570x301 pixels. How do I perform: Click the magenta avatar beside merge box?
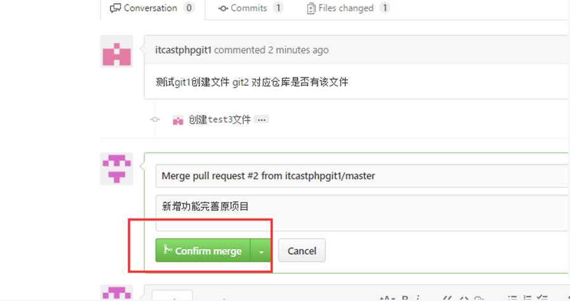tap(117, 169)
